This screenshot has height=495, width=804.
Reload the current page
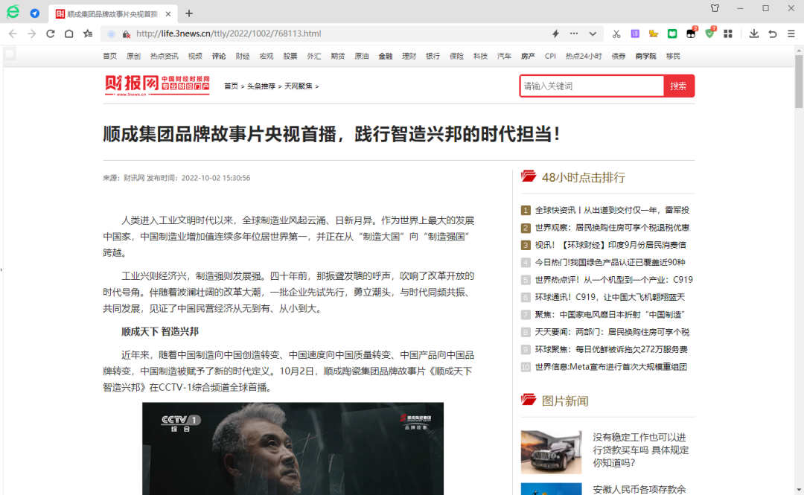coord(51,33)
